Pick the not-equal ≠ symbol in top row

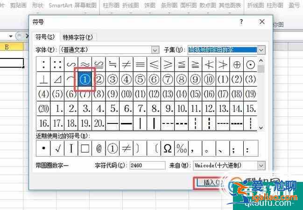point(126,65)
